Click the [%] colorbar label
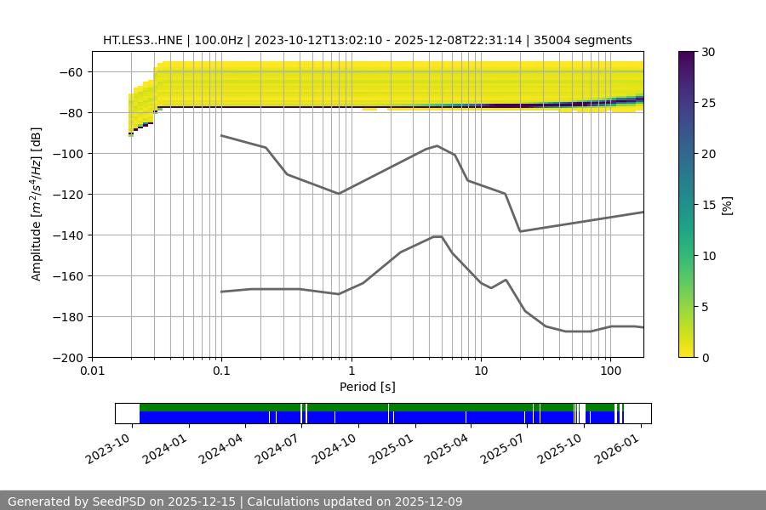 (727, 204)
